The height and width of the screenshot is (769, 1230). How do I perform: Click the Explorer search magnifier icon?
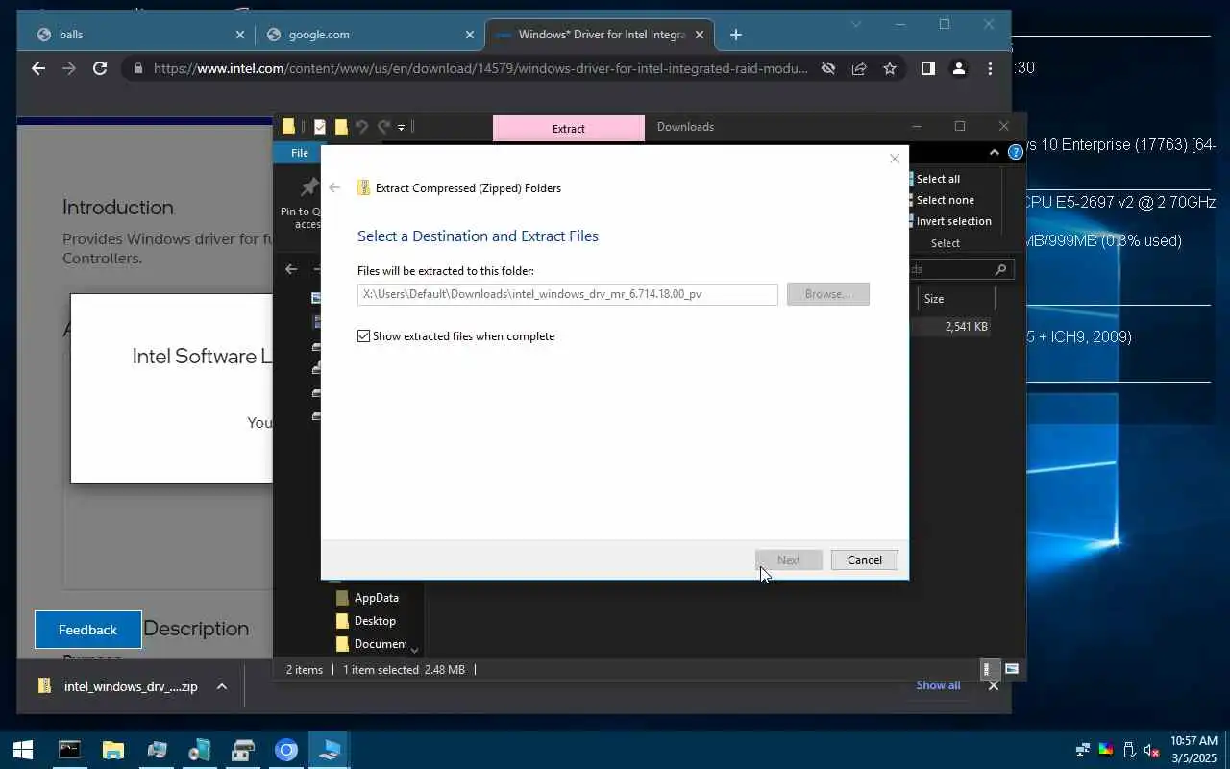(1001, 270)
